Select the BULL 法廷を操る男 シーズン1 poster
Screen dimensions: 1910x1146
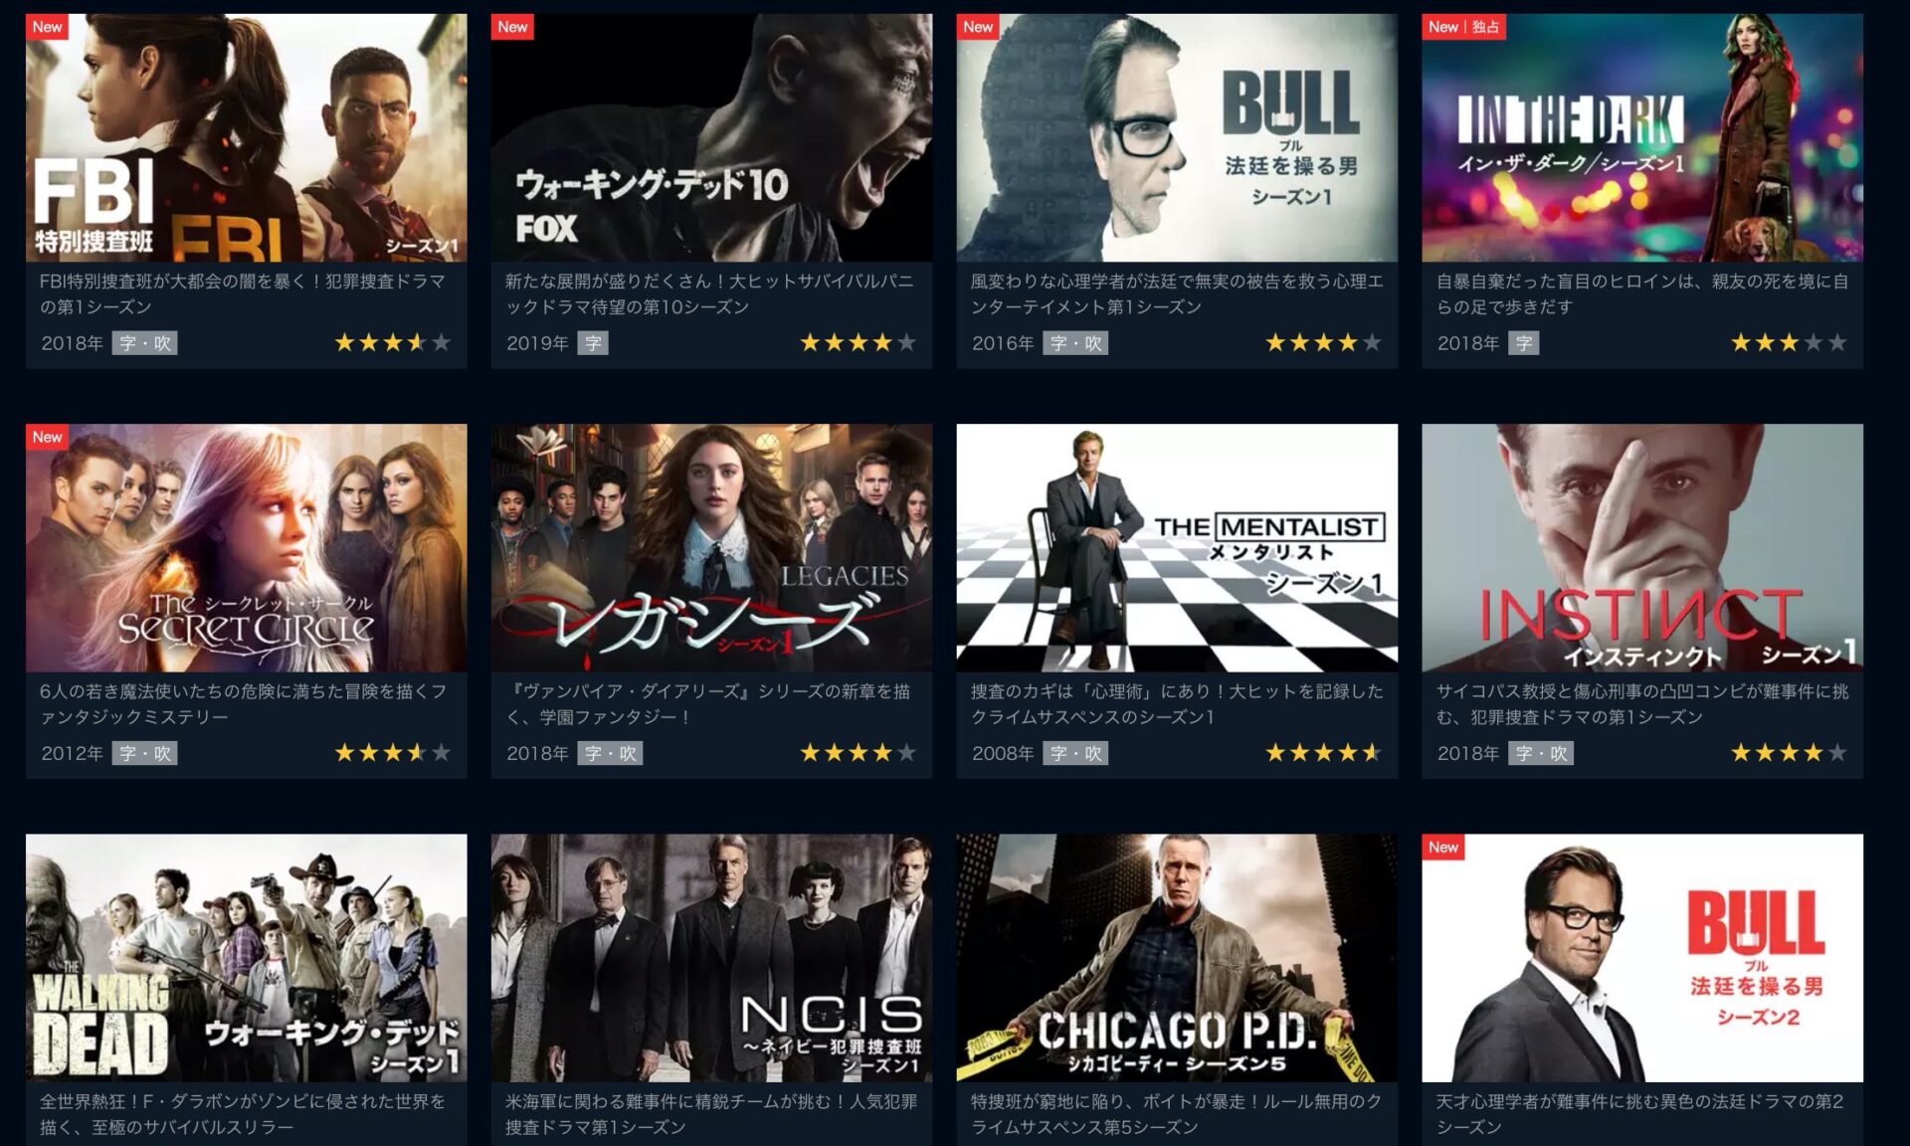pyautogui.click(x=1177, y=137)
